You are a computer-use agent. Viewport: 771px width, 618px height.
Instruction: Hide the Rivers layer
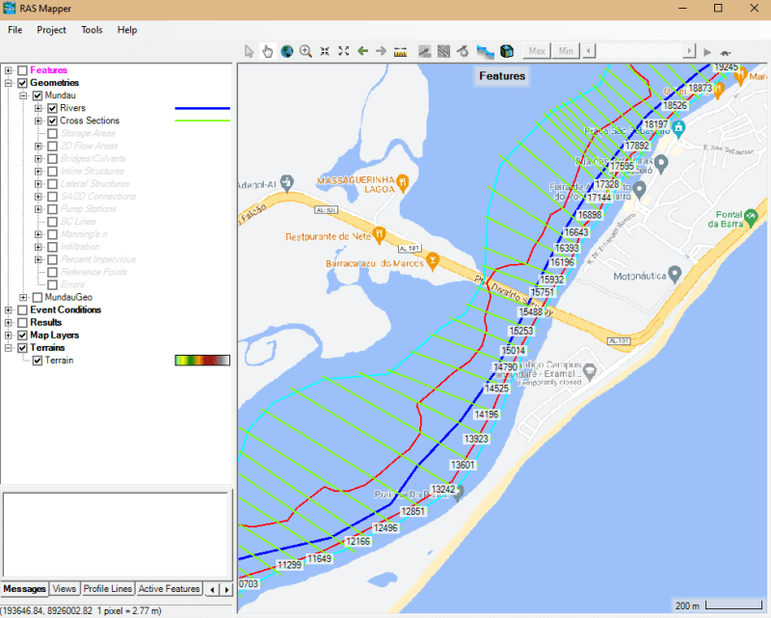53,108
